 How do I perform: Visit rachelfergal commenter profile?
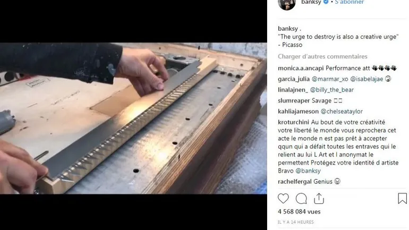294,182
